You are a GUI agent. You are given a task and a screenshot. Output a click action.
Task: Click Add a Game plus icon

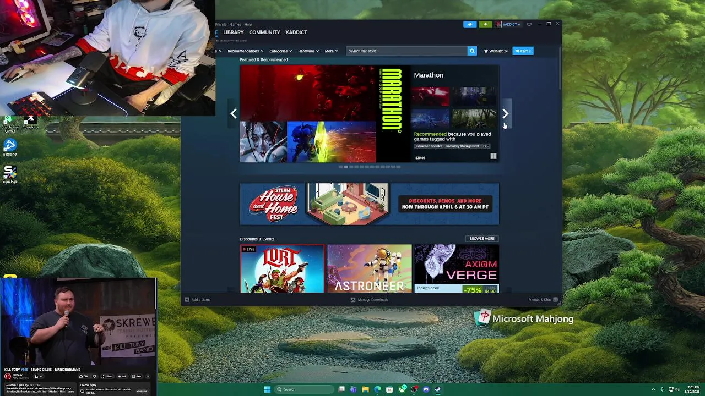pyautogui.click(x=187, y=300)
